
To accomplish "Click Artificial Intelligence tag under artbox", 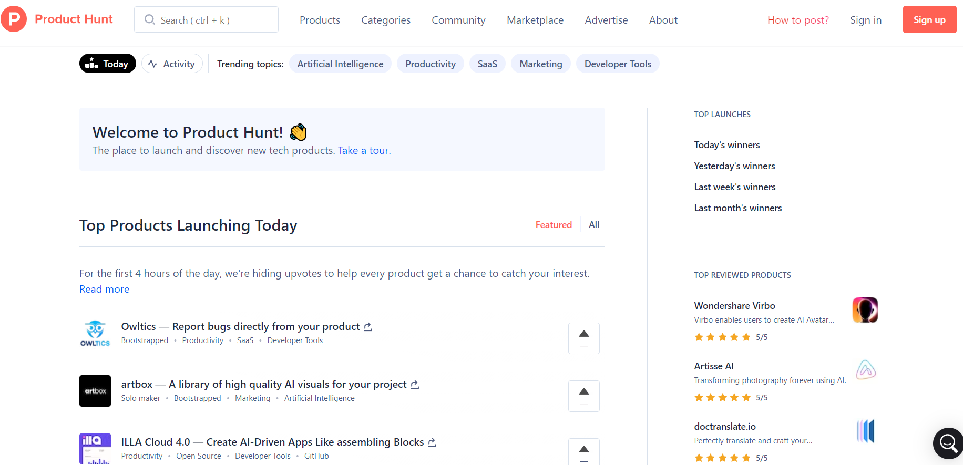I will point(320,398).
